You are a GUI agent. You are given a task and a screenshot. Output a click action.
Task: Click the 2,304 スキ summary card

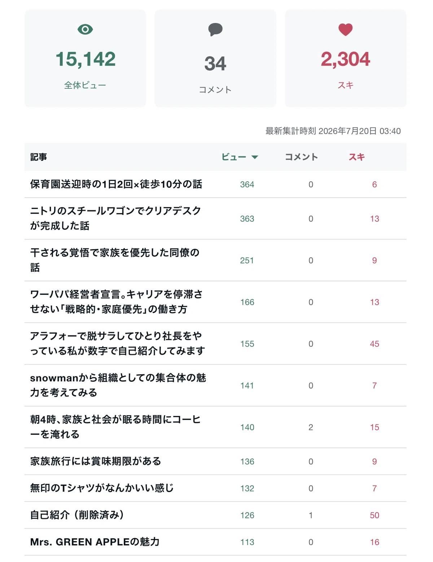pyautogui.click(x=346, y=58)
